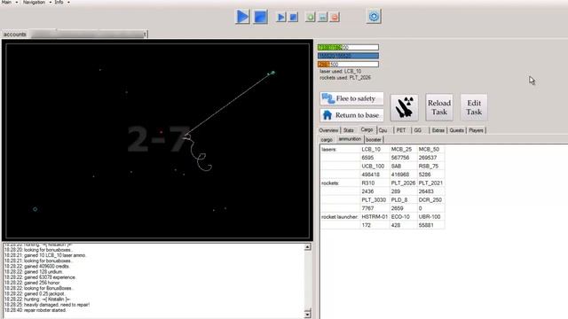Click the PLT_3030 rocket cell

375,200
